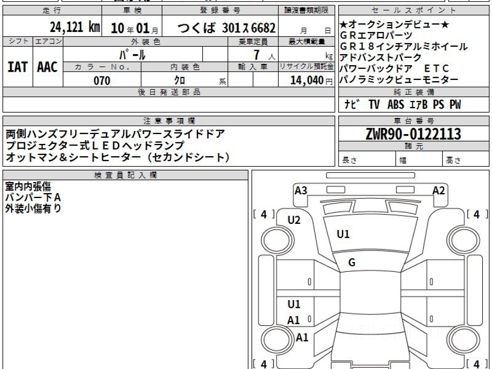492x369 pixels.
Task: Click the 車台番号 header
Action: coord(414,121)
